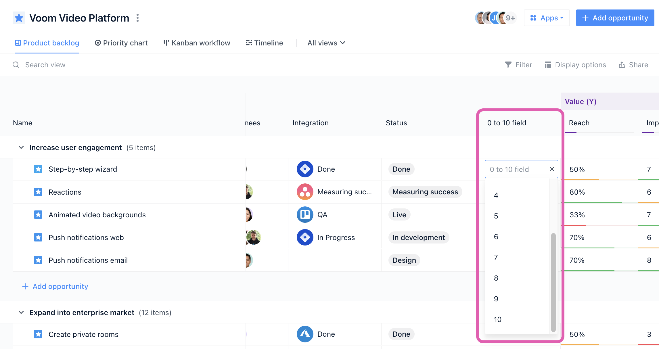Click the star icon for Step-by-step wizard
The image size is (659, 349).
[38, 169]
